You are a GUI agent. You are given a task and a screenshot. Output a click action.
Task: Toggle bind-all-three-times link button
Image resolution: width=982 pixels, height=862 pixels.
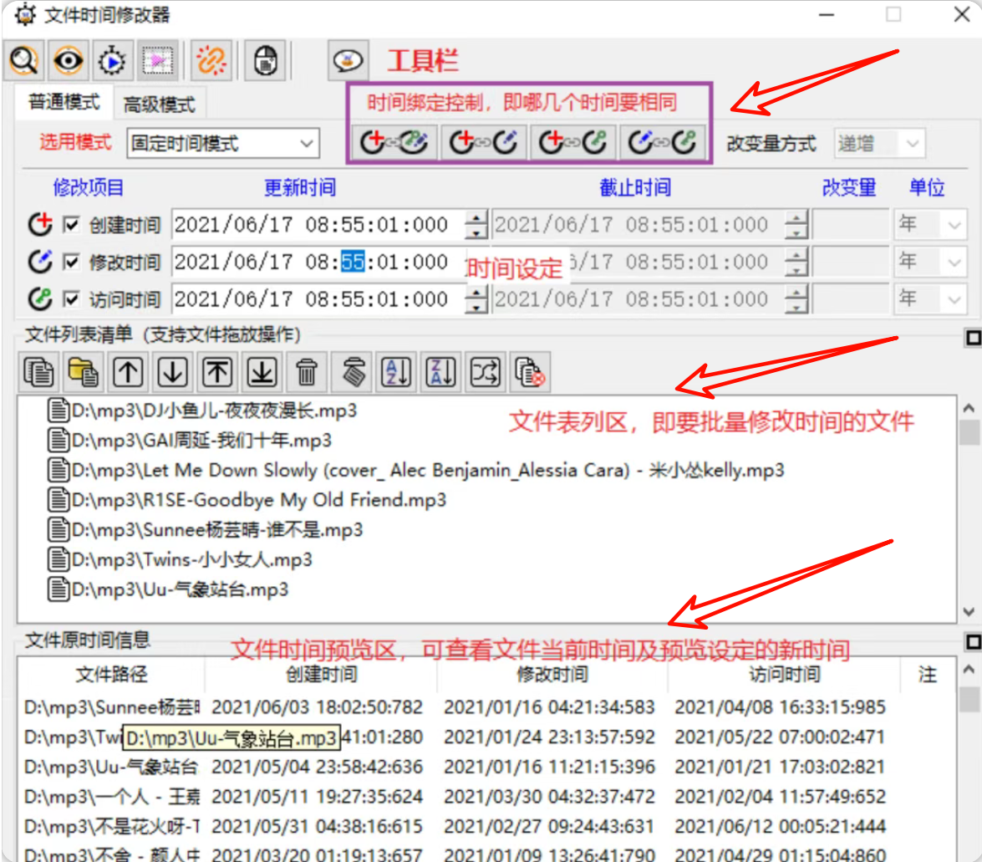point(394,143)
